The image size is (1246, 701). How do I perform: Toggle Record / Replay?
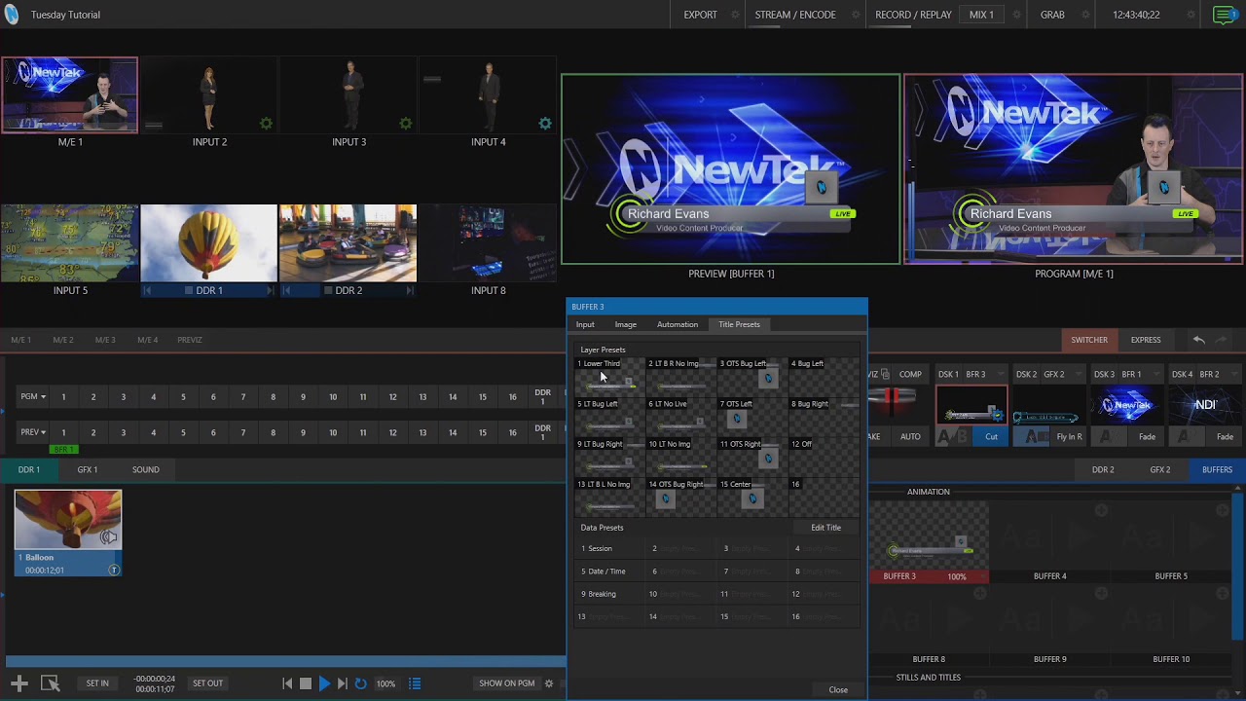click(x=913, y=15)
